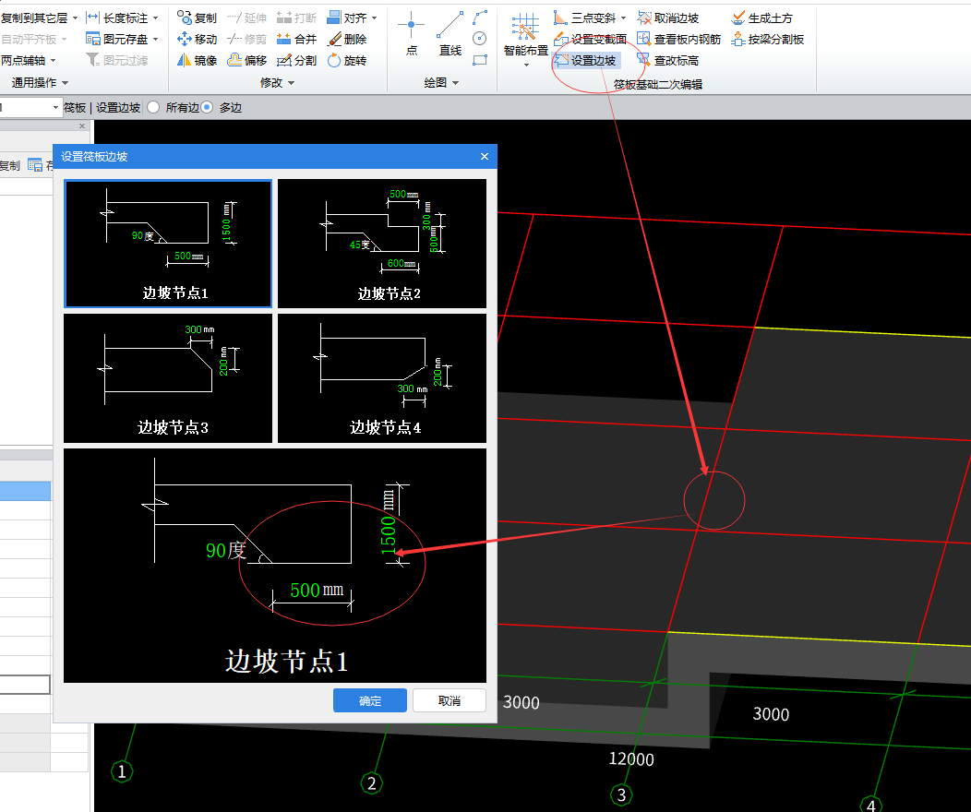Click the 查改标高 tool
The image size is (971, 812).
pyautogui.click(x=668, y=60)
